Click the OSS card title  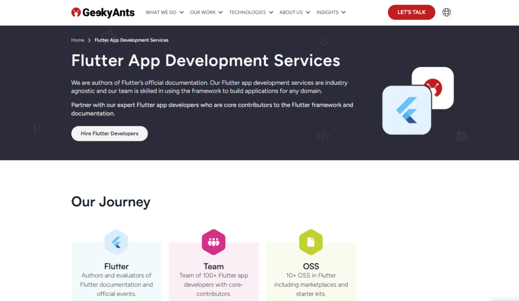(311, 266)
